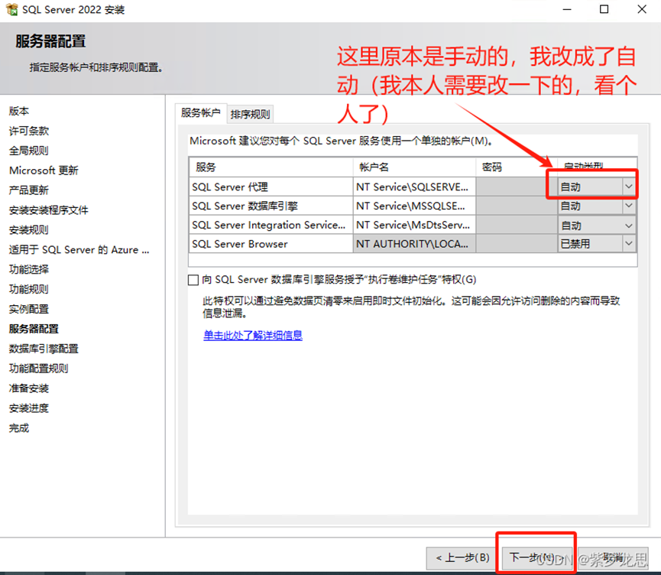
Task: Click the 密码 column header
Action: tap(517, 167)
